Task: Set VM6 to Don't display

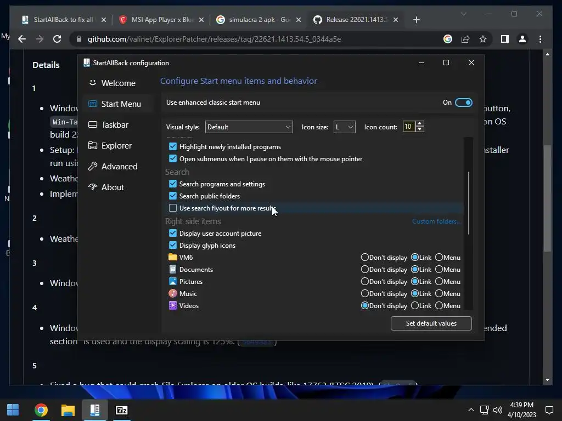Action: pyautogui.click(x=365, y=257)
